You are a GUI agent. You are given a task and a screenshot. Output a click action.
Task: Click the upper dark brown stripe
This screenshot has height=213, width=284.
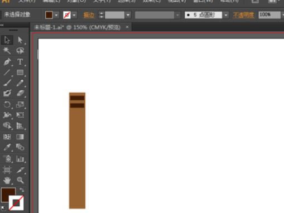[77, 98]
